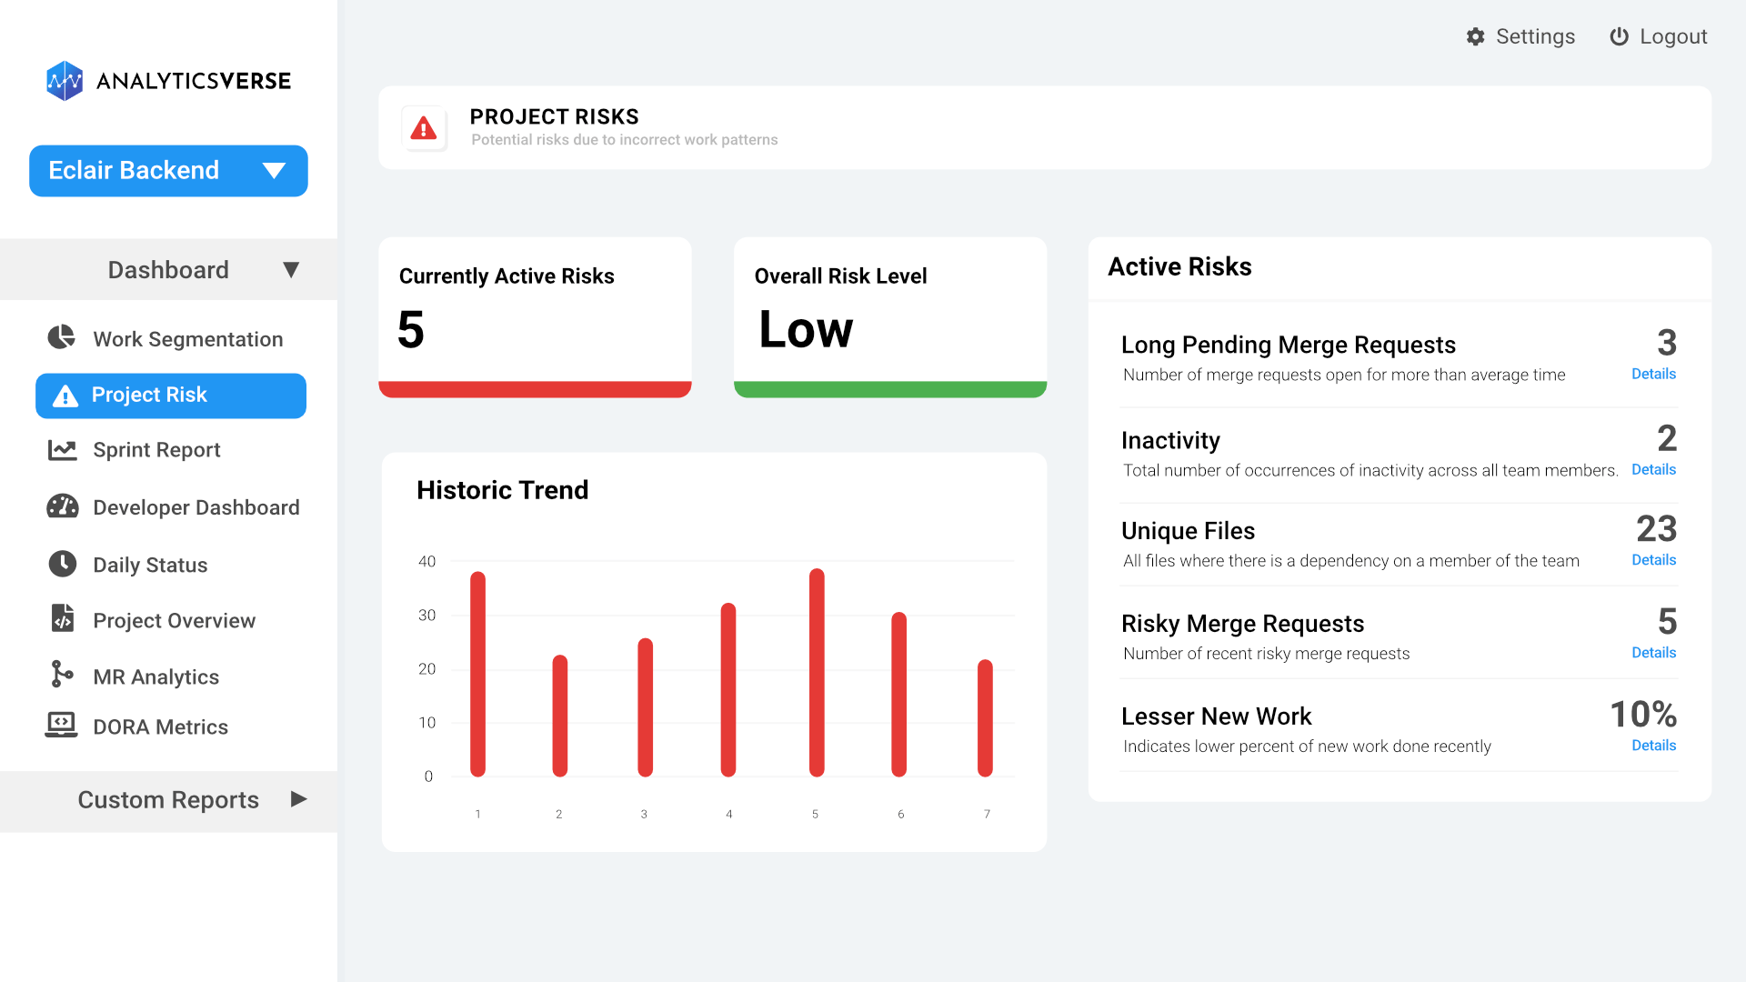Click the DORA Metrics laptop icon

[61, 726]
